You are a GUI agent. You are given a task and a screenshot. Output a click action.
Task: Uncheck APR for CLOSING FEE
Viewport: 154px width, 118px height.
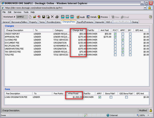click(123, 40)
